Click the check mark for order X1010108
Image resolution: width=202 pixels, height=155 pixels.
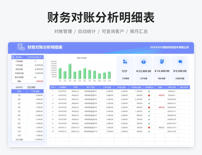click(x=149, y=119)
